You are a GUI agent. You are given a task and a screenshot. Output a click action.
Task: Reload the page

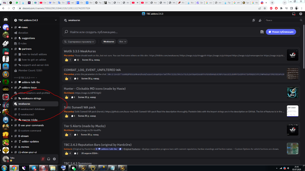coord(13,8)
